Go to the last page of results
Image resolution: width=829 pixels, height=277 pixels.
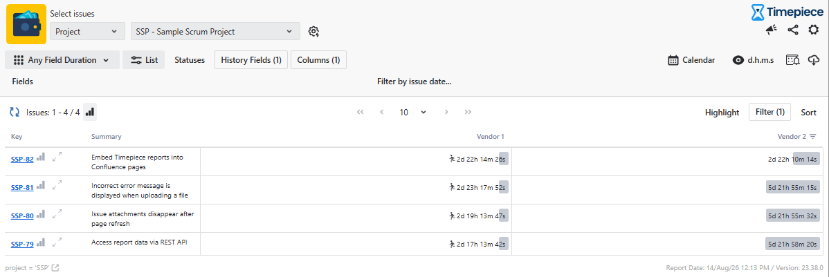pos(468,112)
